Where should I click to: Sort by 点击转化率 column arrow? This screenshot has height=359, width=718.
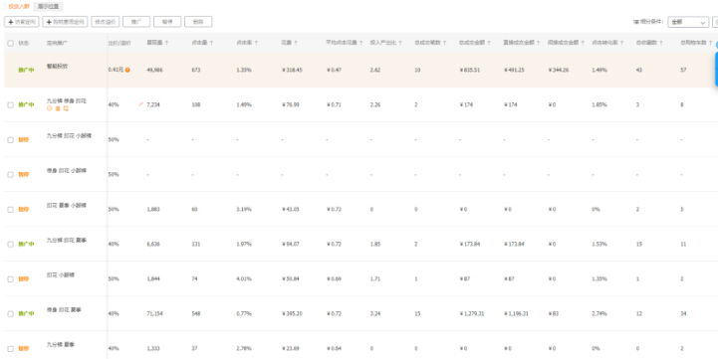[x=621, y=43]
